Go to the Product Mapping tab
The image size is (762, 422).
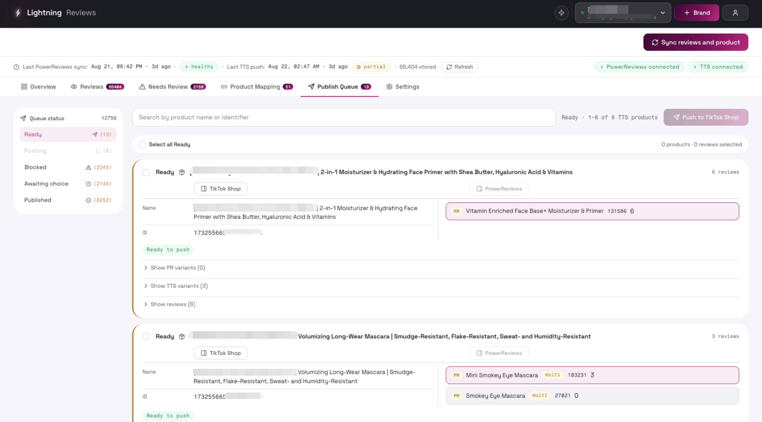tap(257, 87)
